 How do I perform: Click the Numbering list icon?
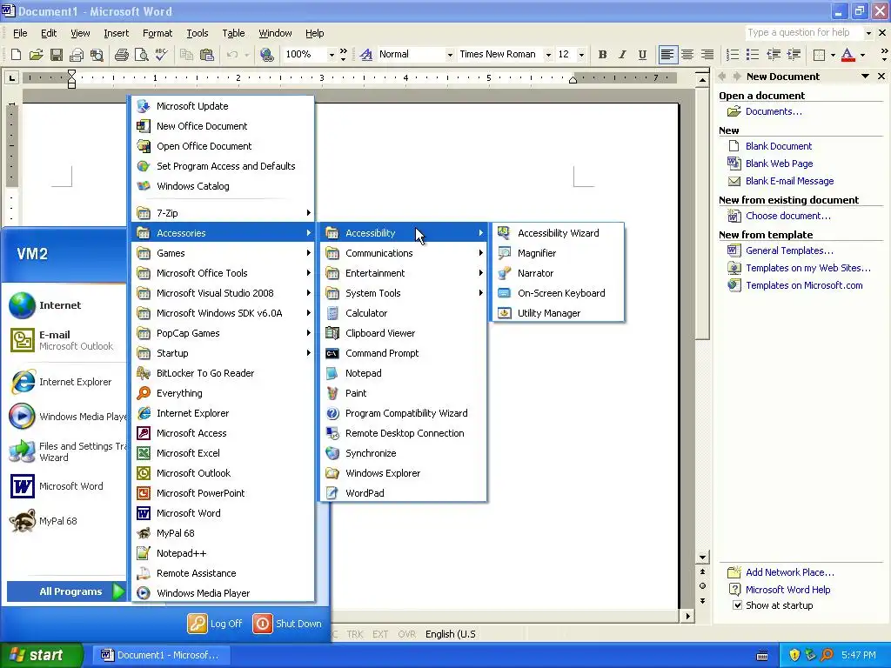733,55
